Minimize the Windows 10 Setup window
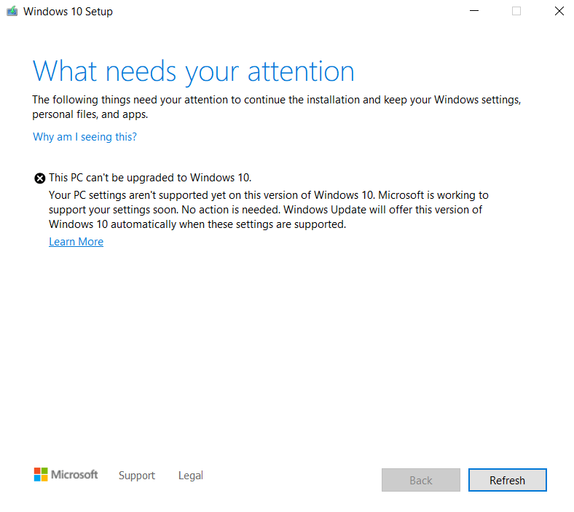 pyautogui.click(x=474, y=11)
